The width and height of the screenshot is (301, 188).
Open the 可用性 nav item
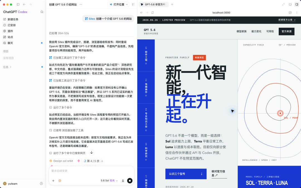click(270, 32)
